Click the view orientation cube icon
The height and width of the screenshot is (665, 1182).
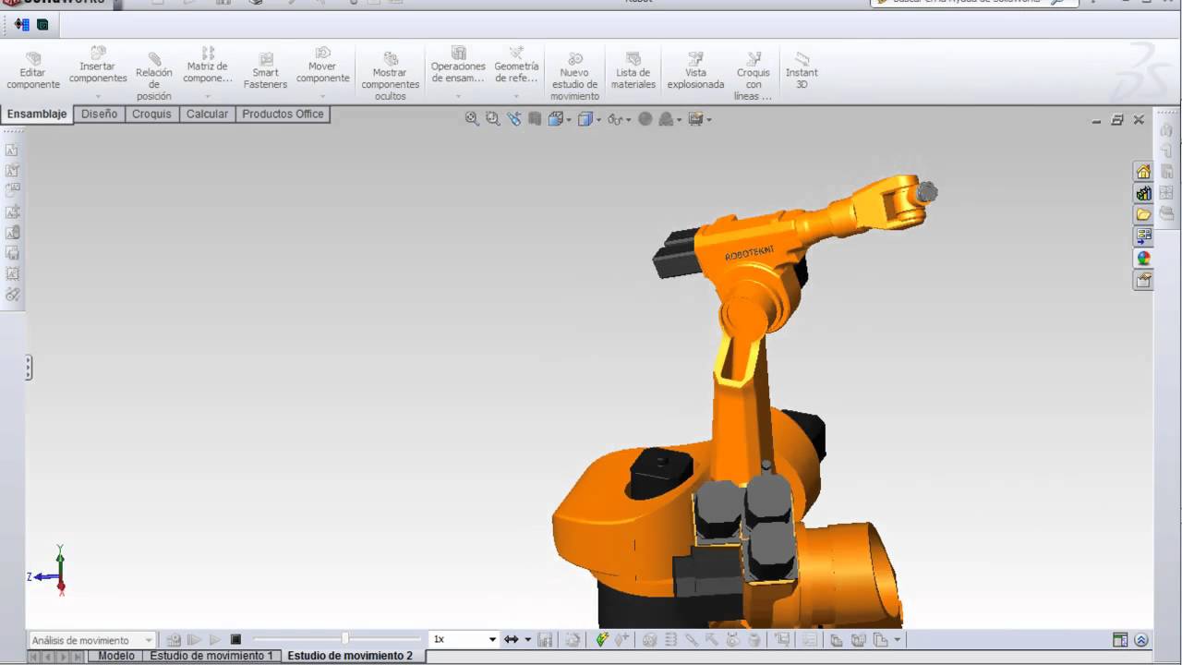[556, 118]
